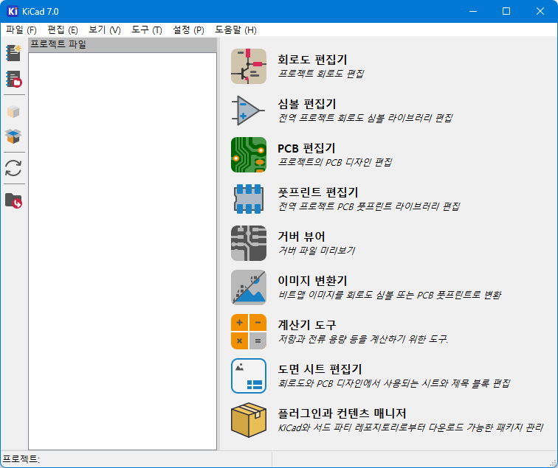Image resolution: width=558 pixels, height=468 pixels.
Task: Click the Archive Project box icon
Action: (13, 111)
